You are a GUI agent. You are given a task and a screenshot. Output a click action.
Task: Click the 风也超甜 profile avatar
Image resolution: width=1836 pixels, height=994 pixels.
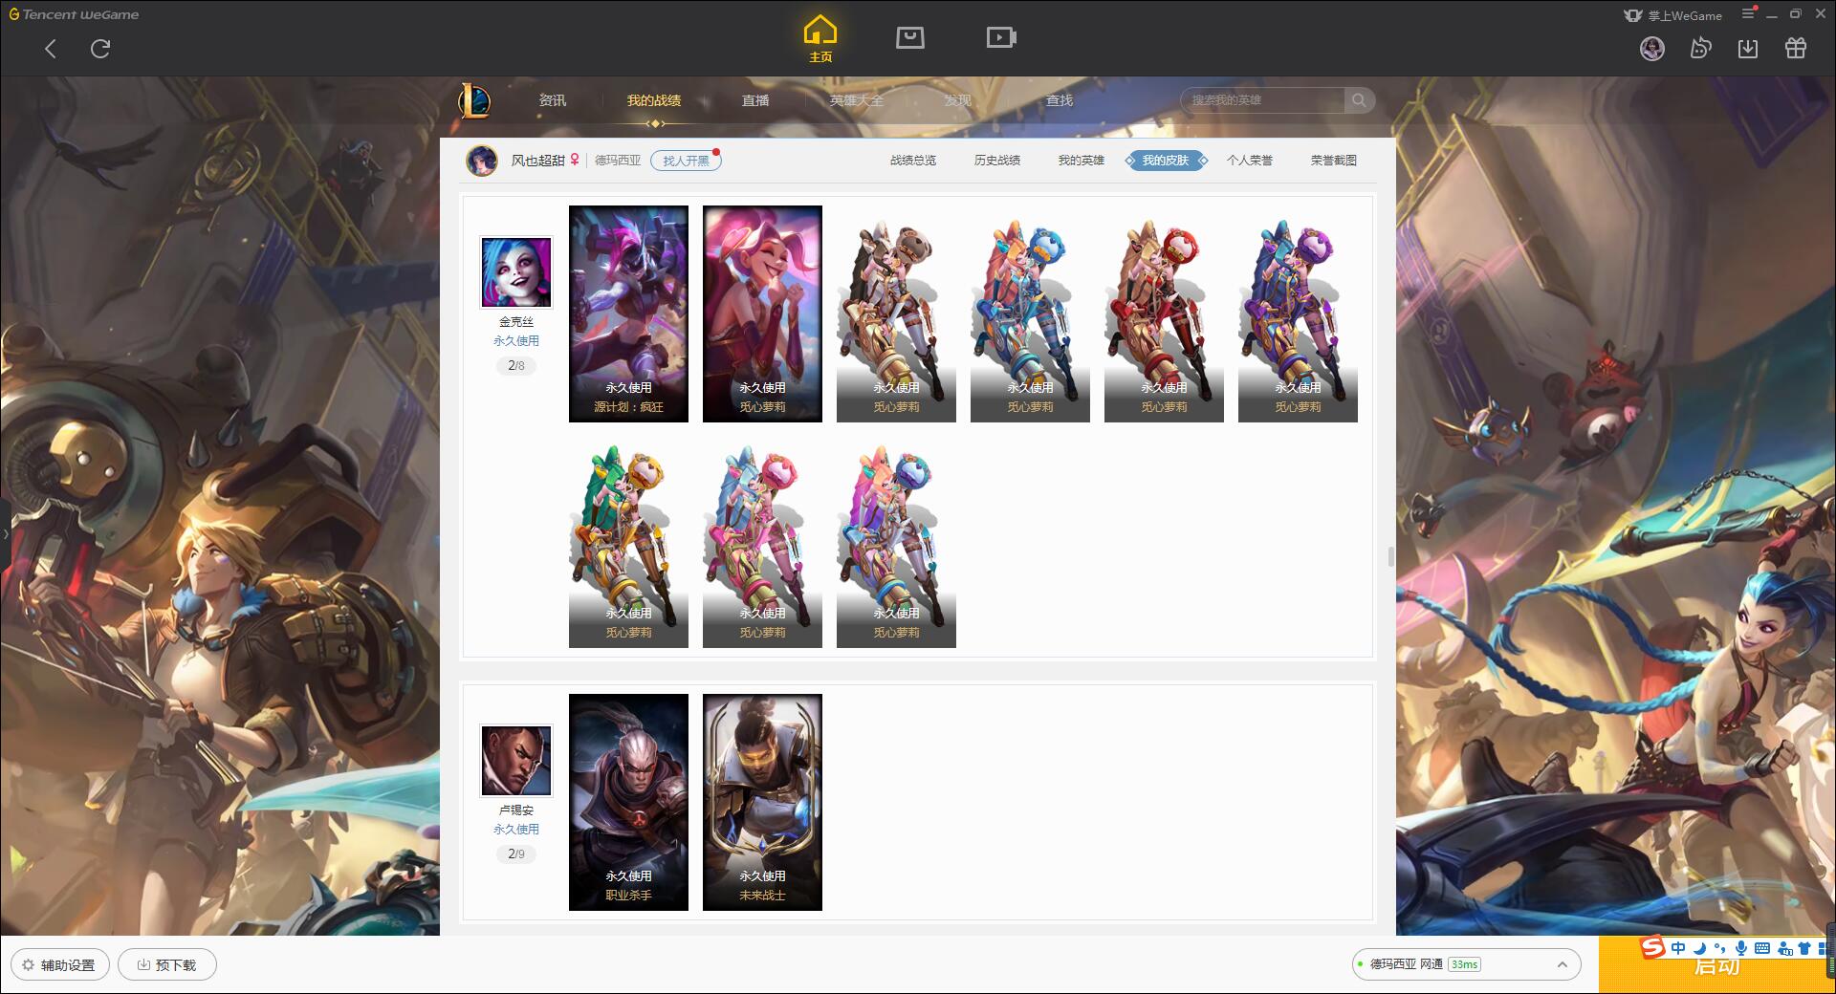482,161
